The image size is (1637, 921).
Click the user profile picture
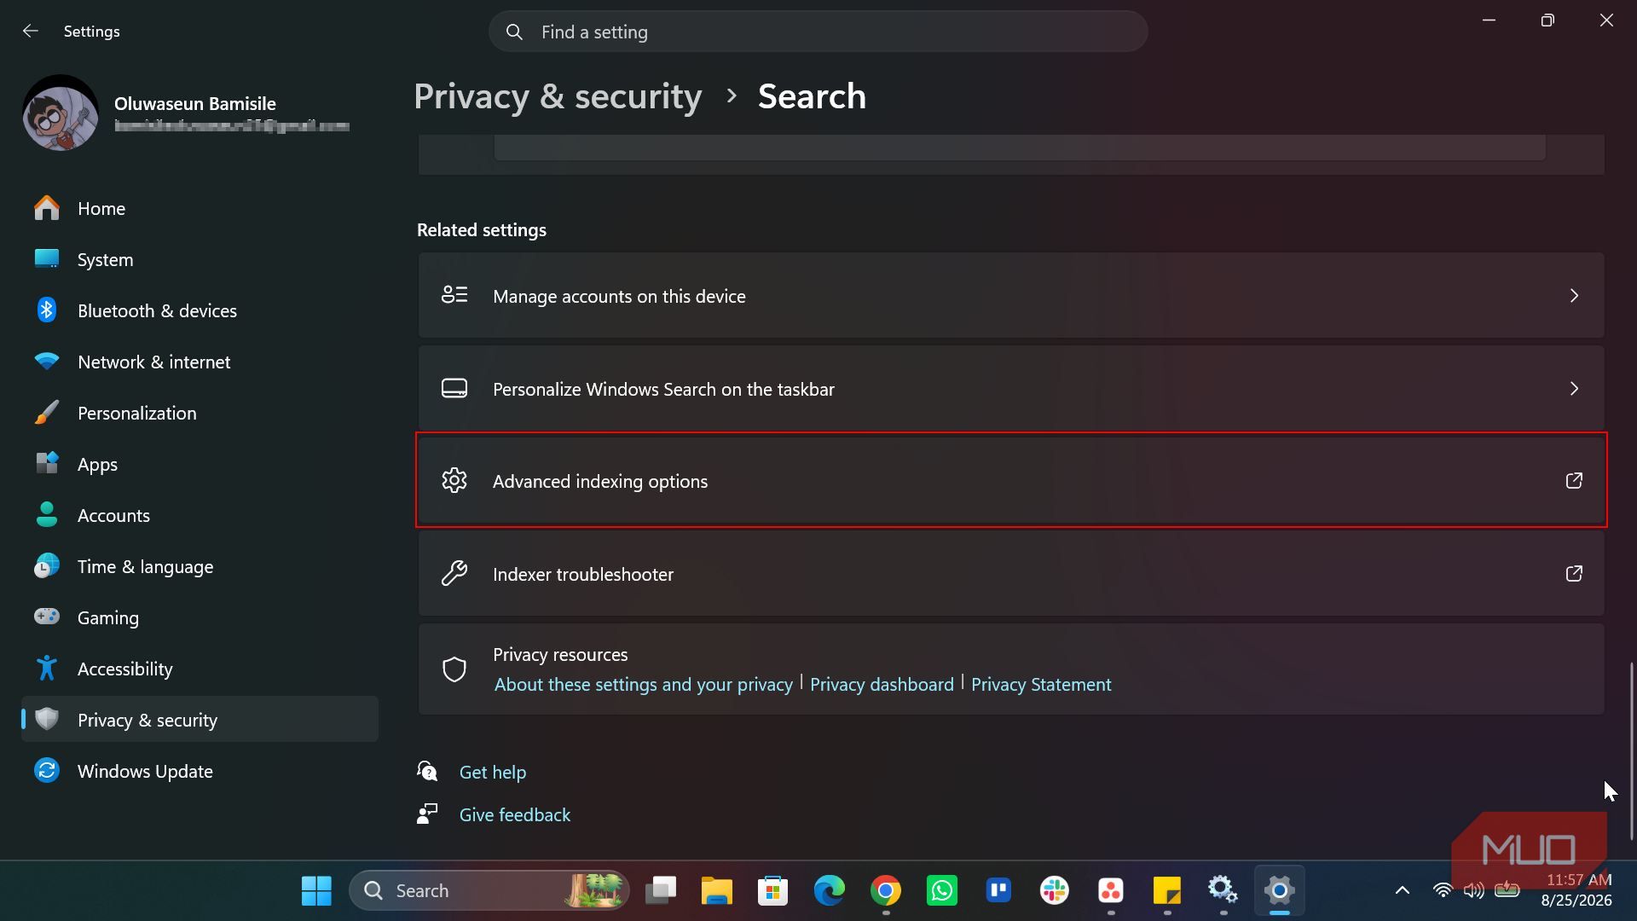[61, 113]
